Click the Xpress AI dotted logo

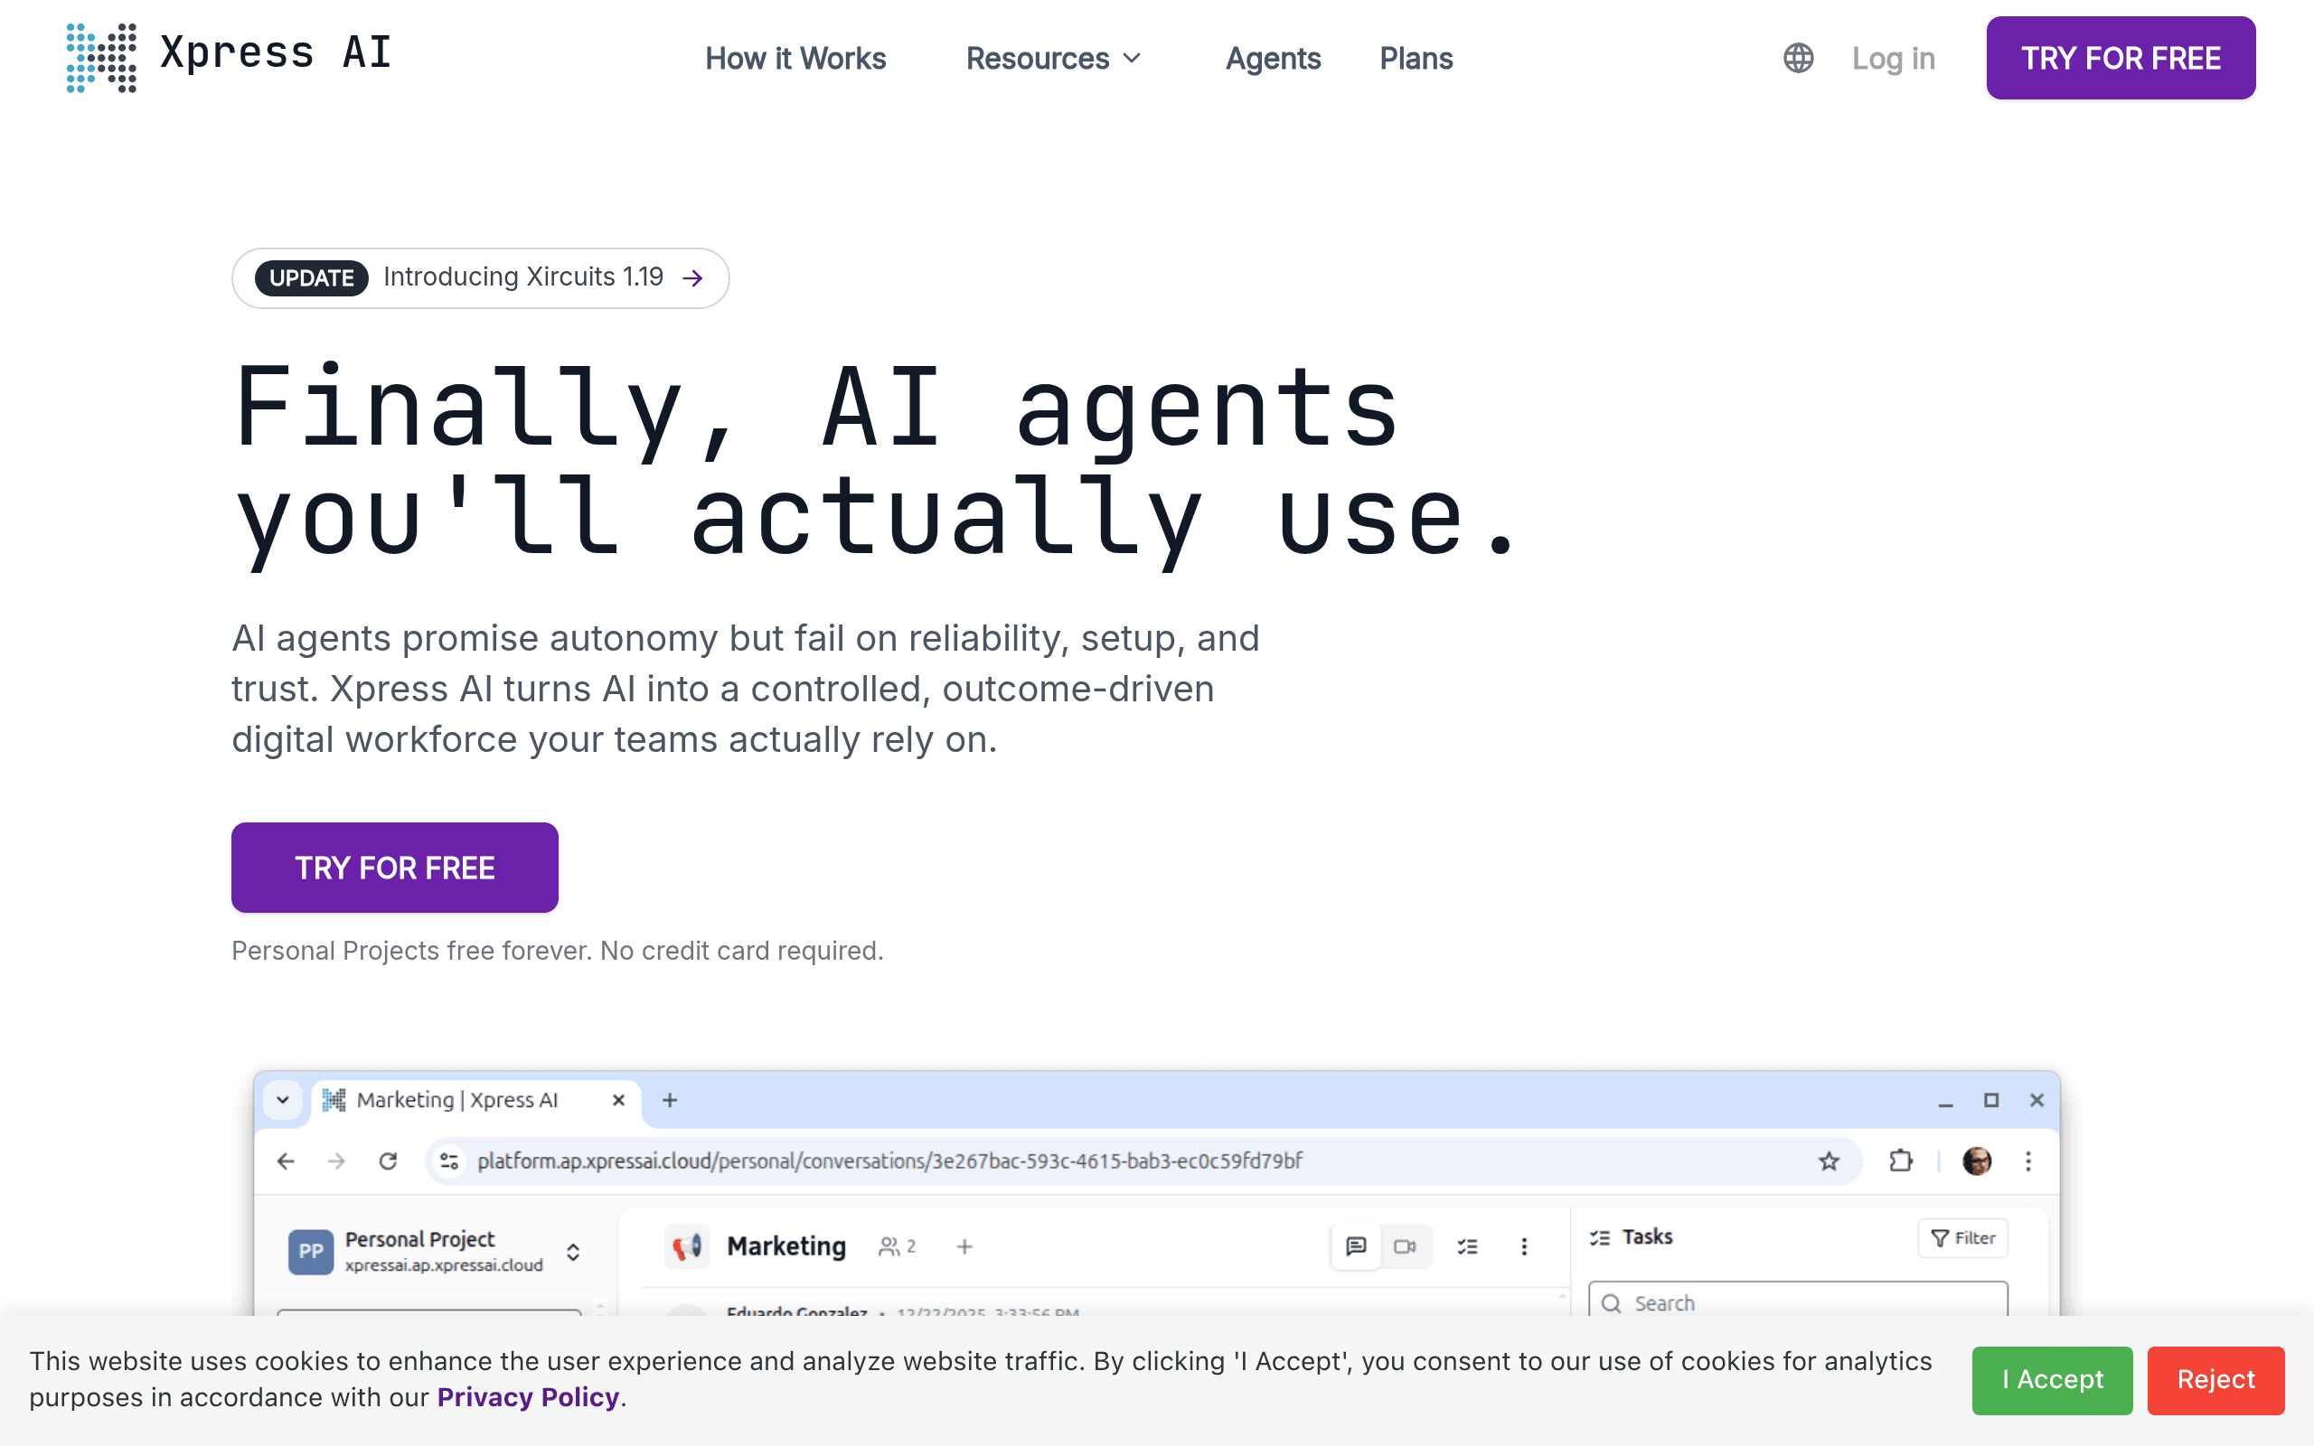101,57
